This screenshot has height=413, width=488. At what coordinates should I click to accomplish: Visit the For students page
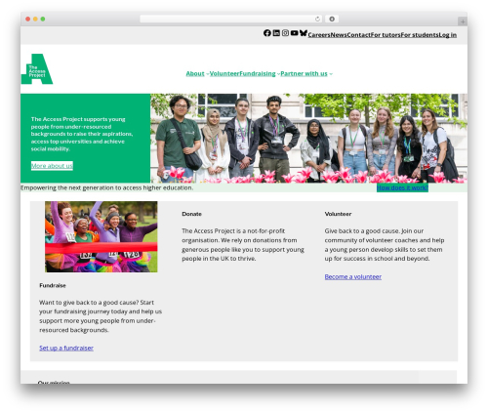tap(420, 35)
